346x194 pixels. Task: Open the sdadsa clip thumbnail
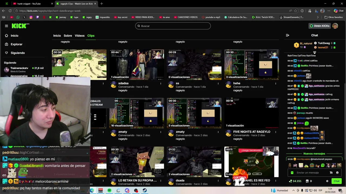pos(137,65)
